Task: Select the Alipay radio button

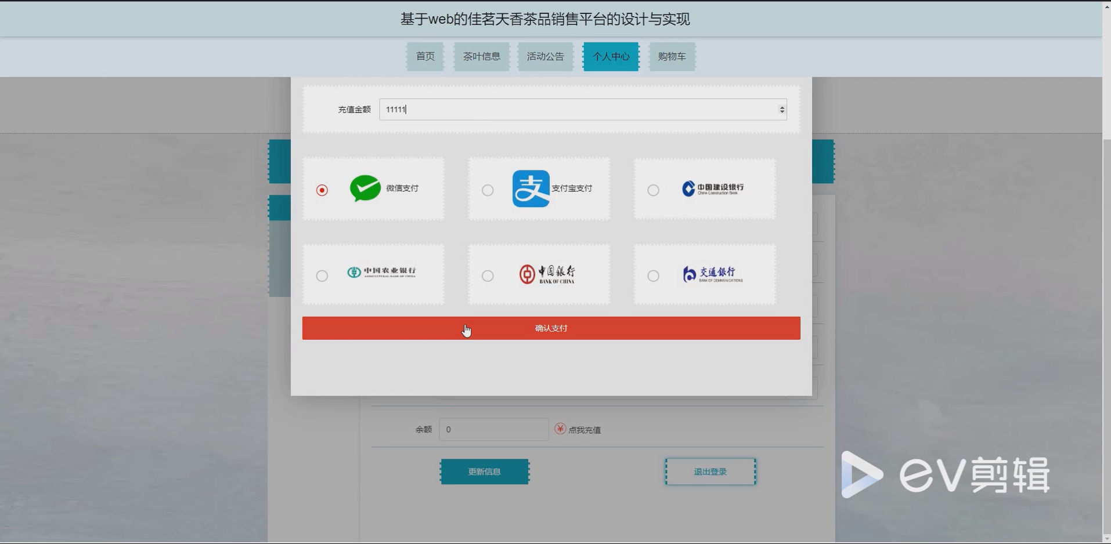Action: coord(488,190)
